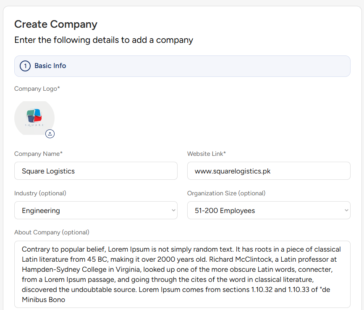Select the Square Logistics logo image

[34, 118]
